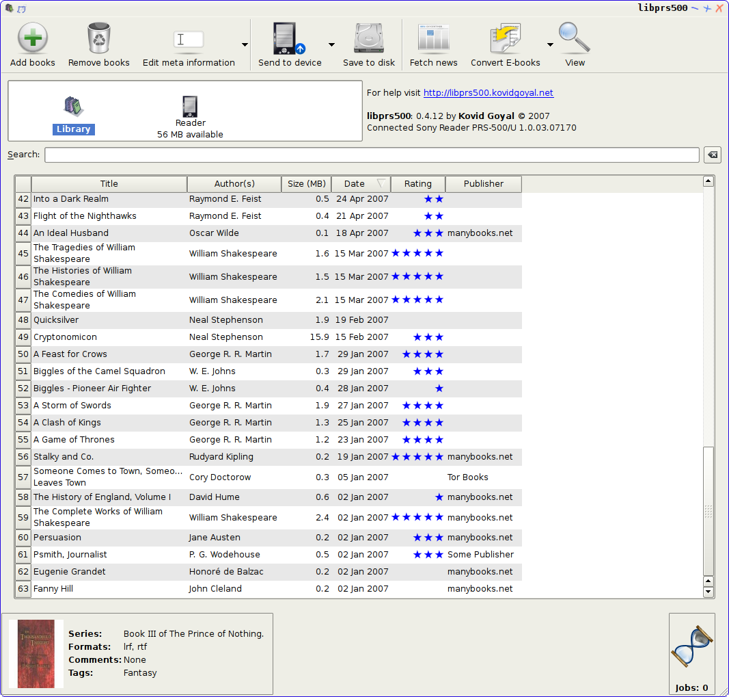Click the row number 49 header
The height and width of the screenshot is (697, 729).
click(23, 337)
